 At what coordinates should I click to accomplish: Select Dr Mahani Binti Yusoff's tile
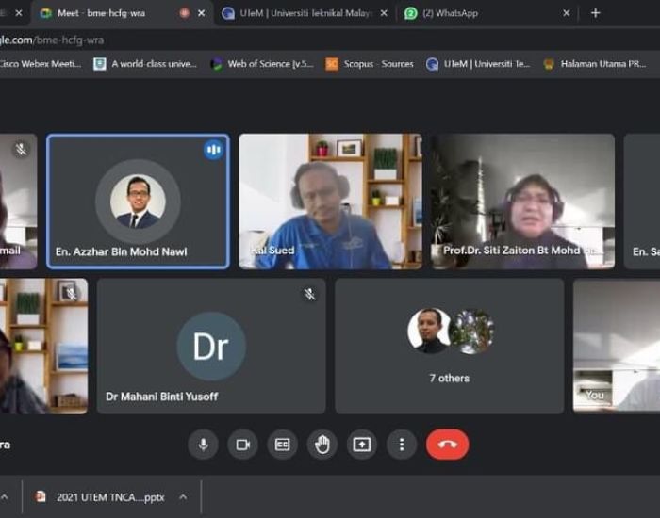tap(210, 346)
